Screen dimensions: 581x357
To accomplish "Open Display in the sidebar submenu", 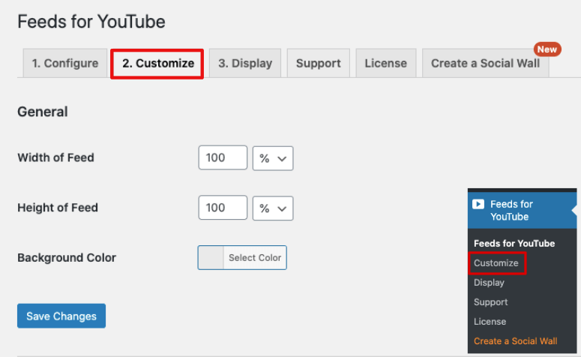I will pos(489,283).
